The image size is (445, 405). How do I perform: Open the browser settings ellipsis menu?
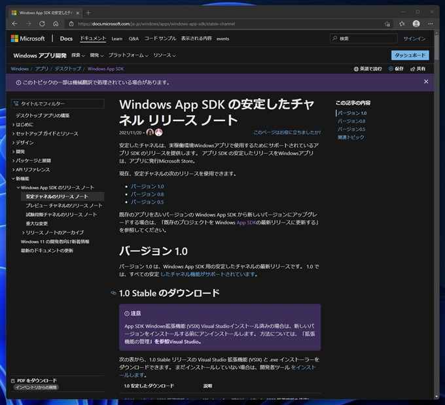click(x=431, y=24)
